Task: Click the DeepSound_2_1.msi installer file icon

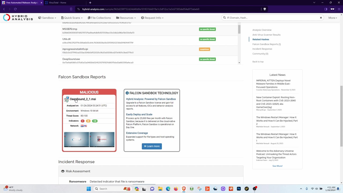Action: [x=66, y=99]
